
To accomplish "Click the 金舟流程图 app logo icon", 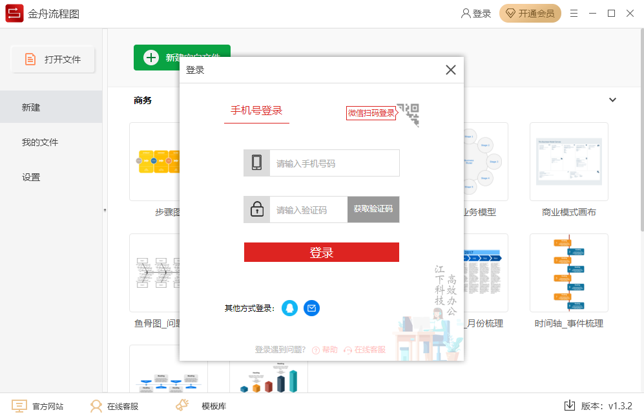I will [x=14, y=14].
